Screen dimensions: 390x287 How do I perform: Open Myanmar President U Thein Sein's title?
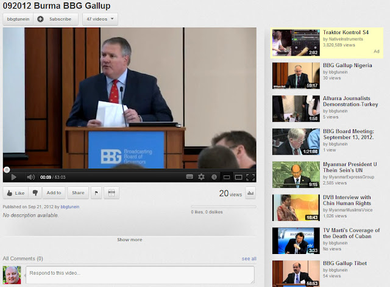pyautogui.click(x=350, y=167)
